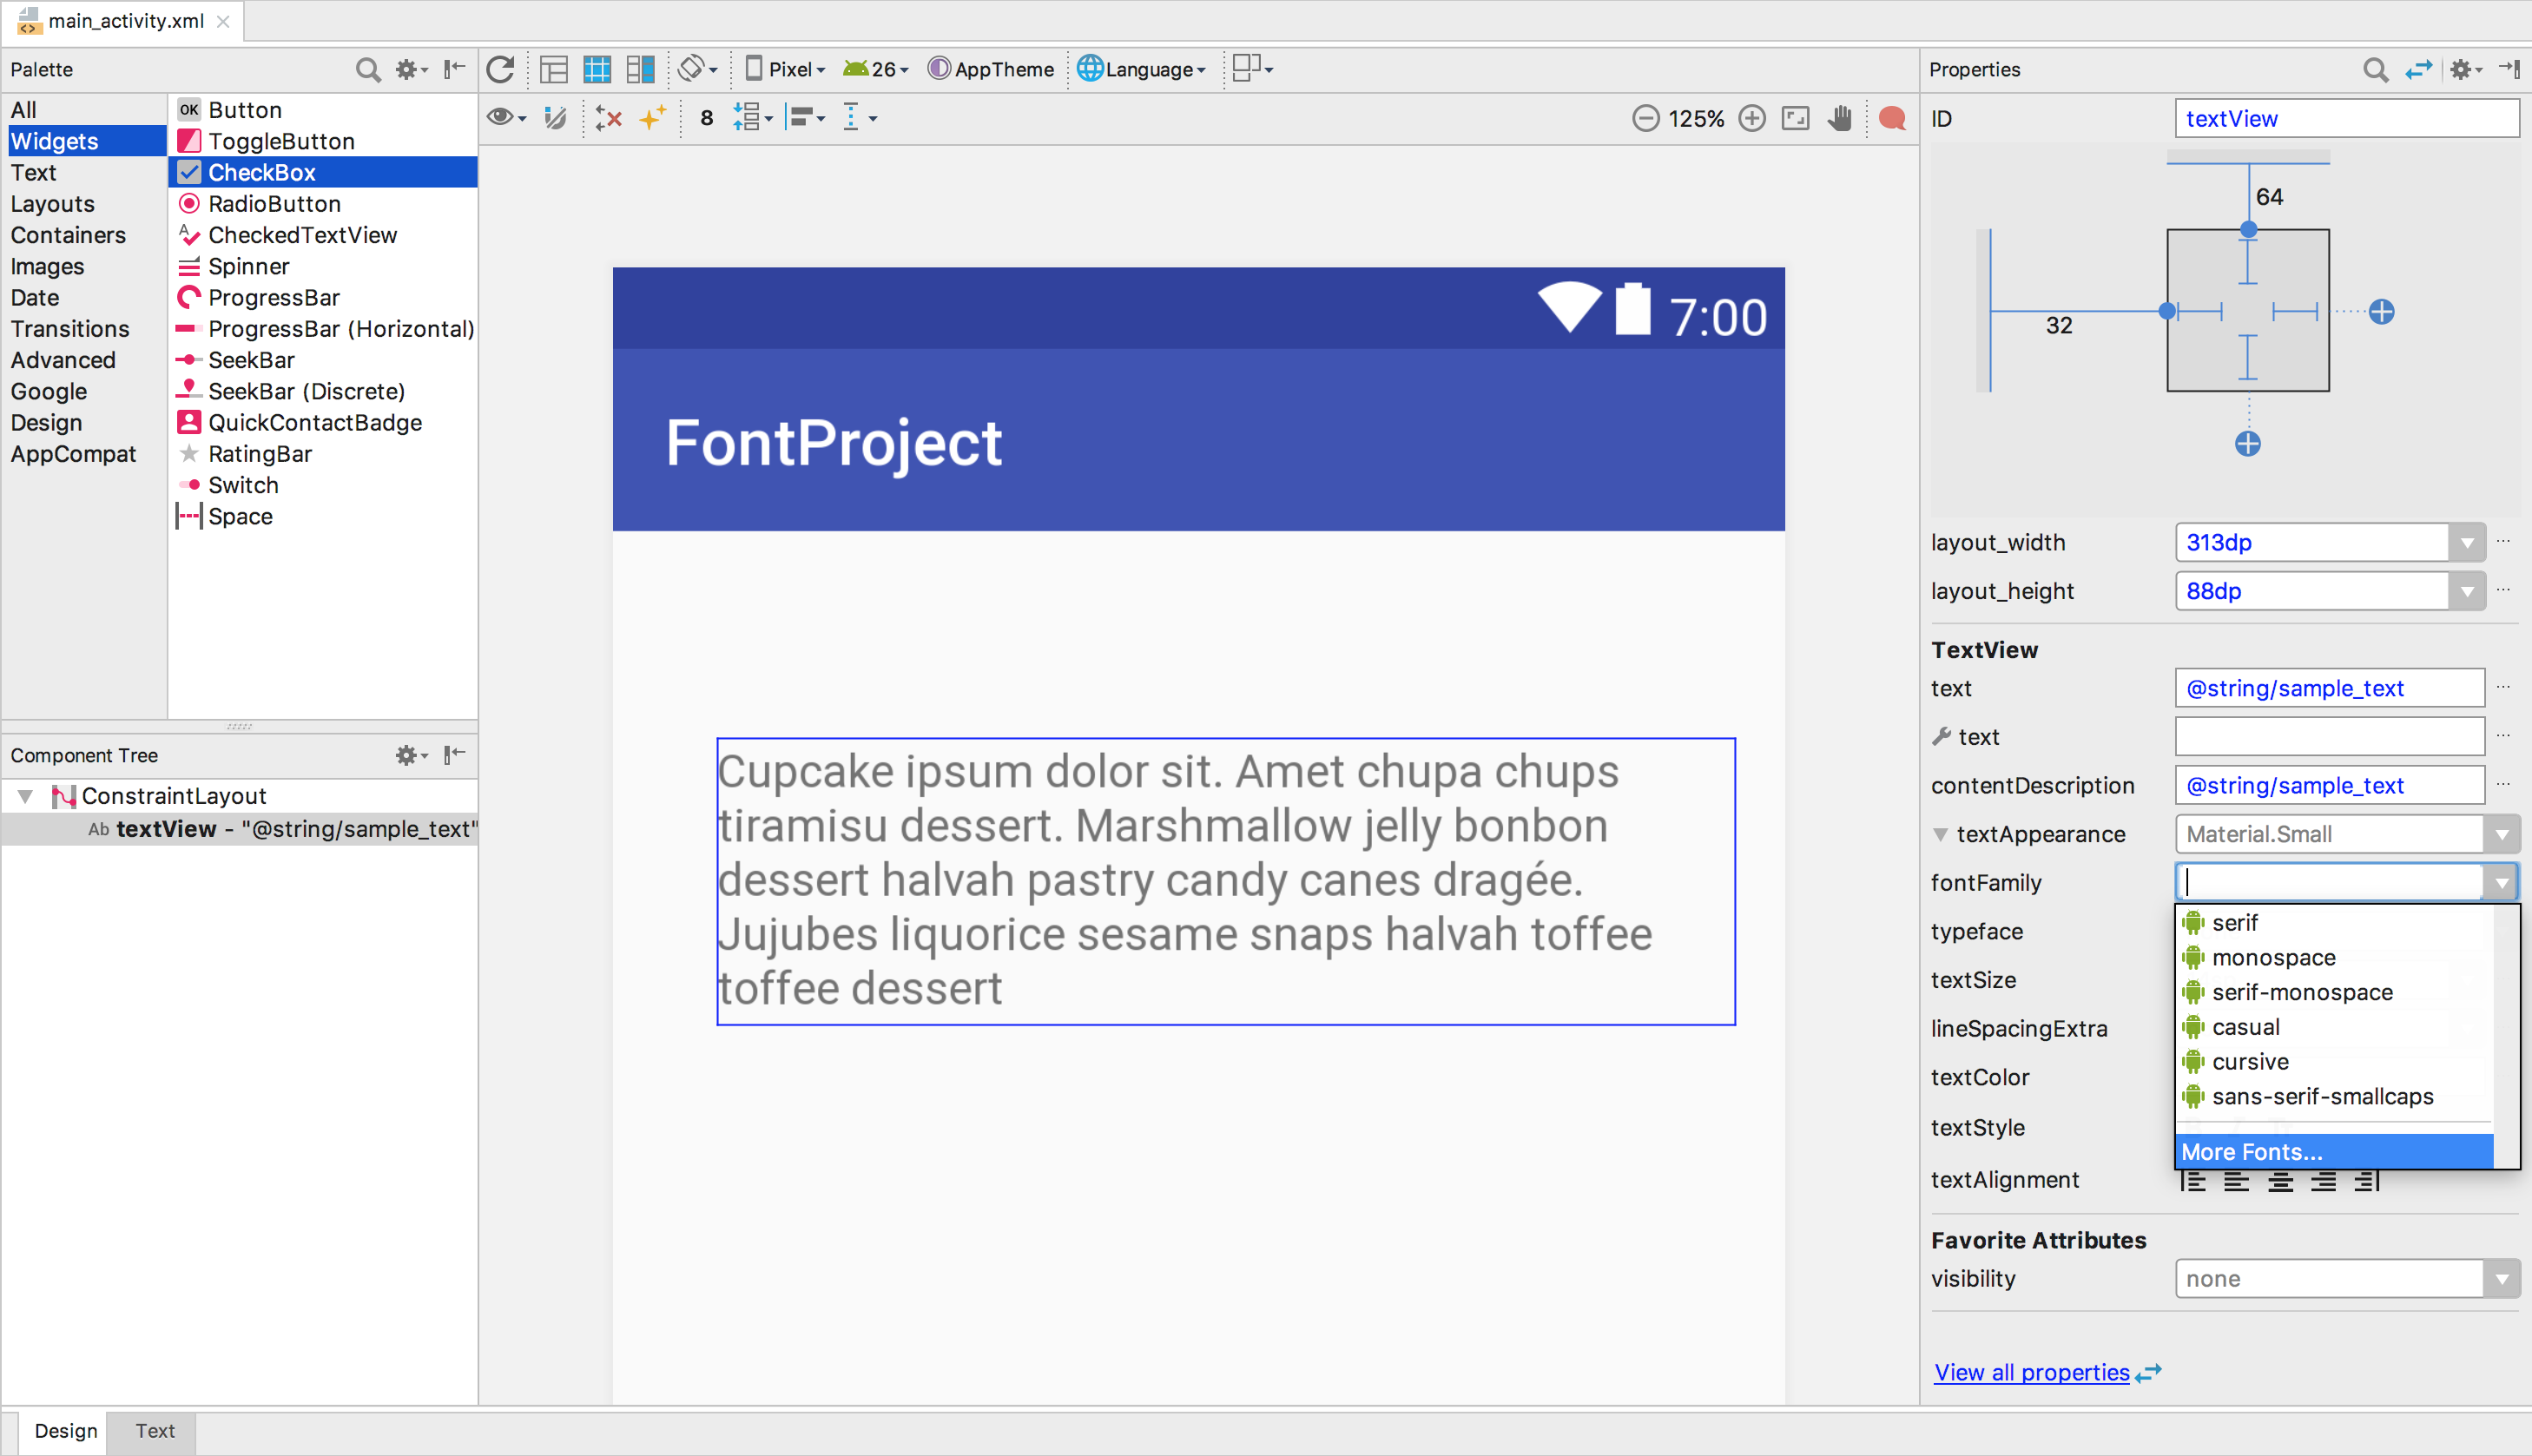Zoom the preview to fit screen

1795,117
